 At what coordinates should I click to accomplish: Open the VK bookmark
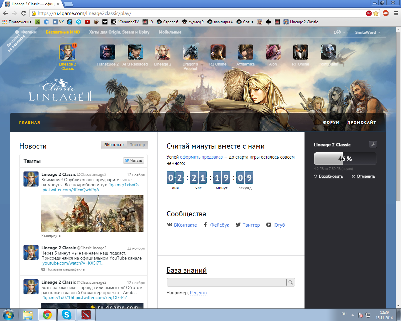tap(58, 22)
